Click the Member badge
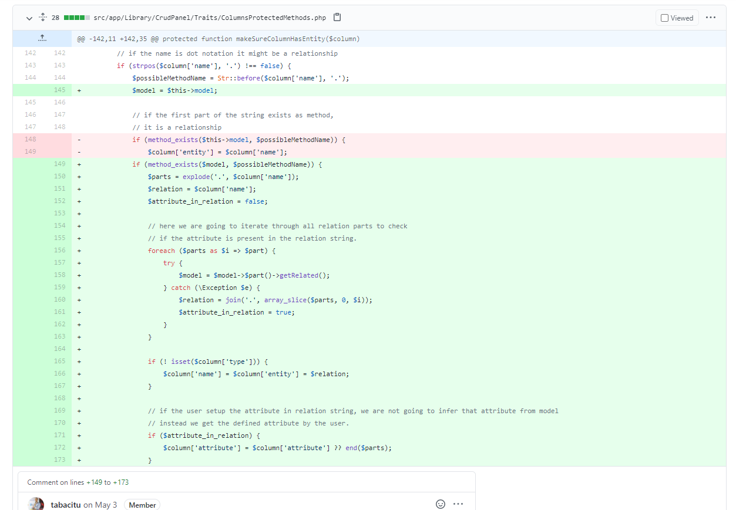This screenshot has width=736, height=510. pos(142,504)
